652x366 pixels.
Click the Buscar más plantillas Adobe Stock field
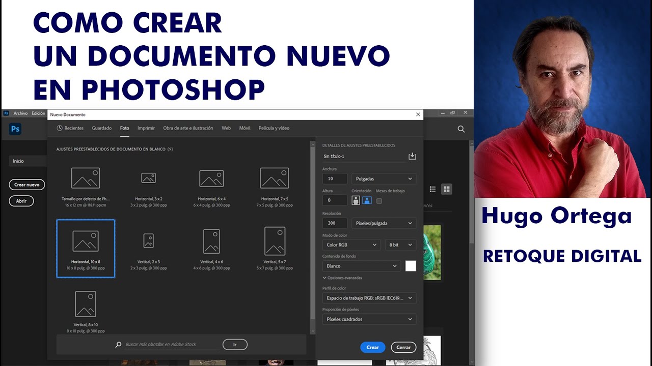click(x=171, y=345)
